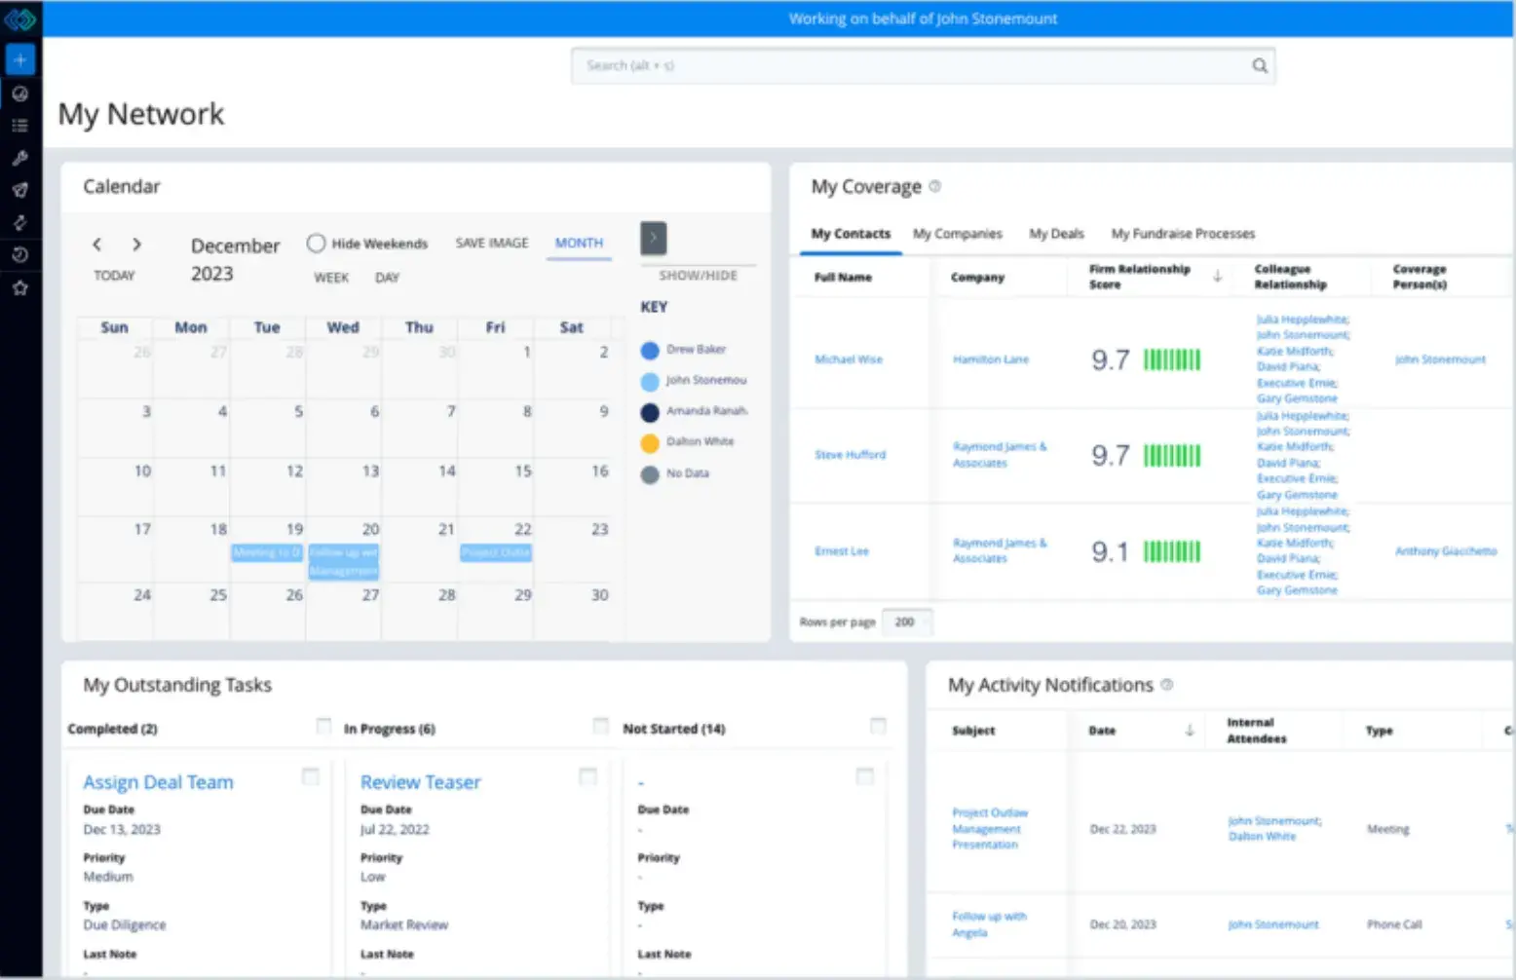Click the wrench tools icon in sidebar
This screenshot has width=1516, height=980.
[x=20, y=158]
